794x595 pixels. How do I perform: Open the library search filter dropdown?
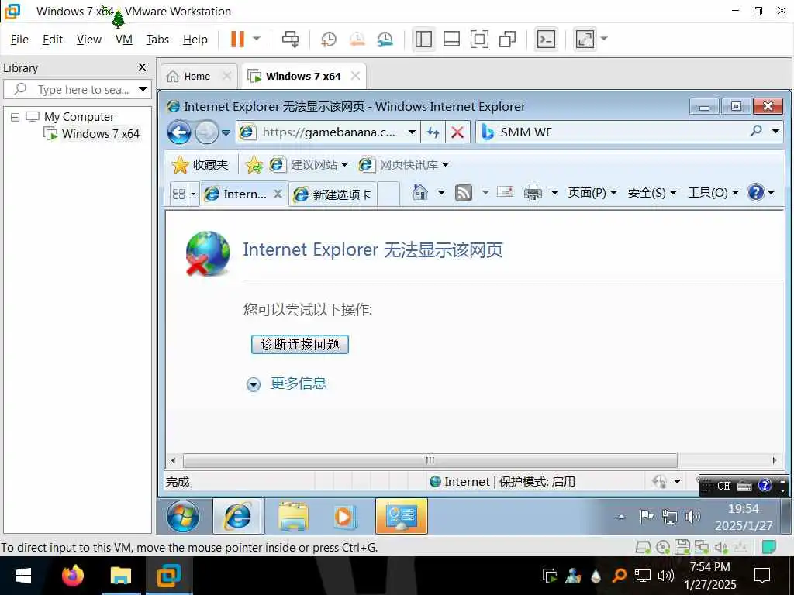143,90
